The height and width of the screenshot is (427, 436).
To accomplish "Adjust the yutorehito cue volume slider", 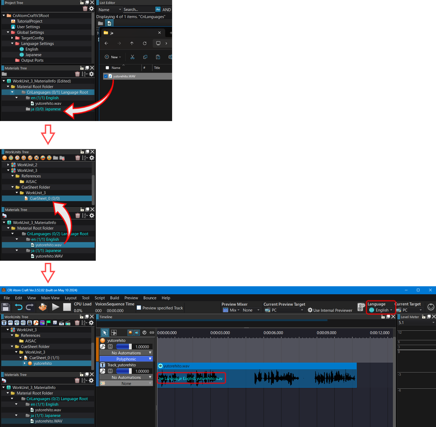I will pyautogui.click(x=124, y=347).
